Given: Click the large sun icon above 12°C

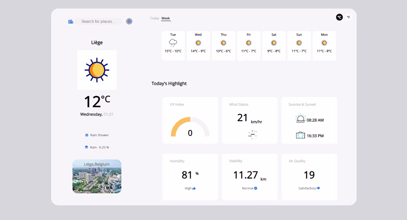Looking at the screenshot, I should tap(97, 70).
